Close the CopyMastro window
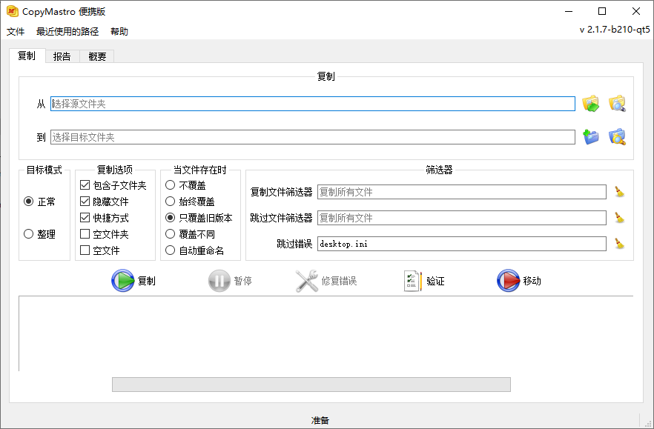This screenshot has width=654, height=429. click(636, 11)
